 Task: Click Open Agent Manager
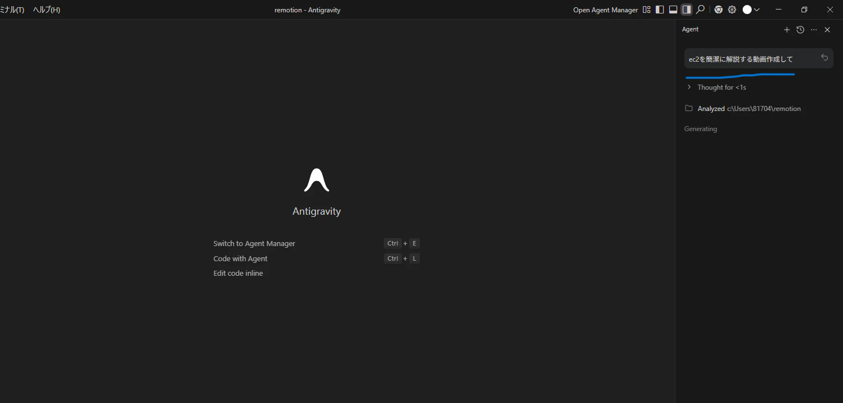click(605, 10)
